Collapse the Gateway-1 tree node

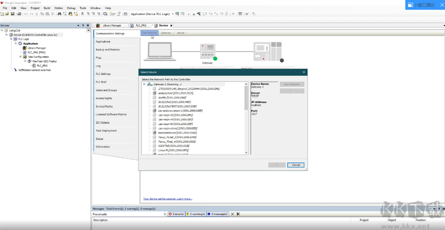click(144, 84)
